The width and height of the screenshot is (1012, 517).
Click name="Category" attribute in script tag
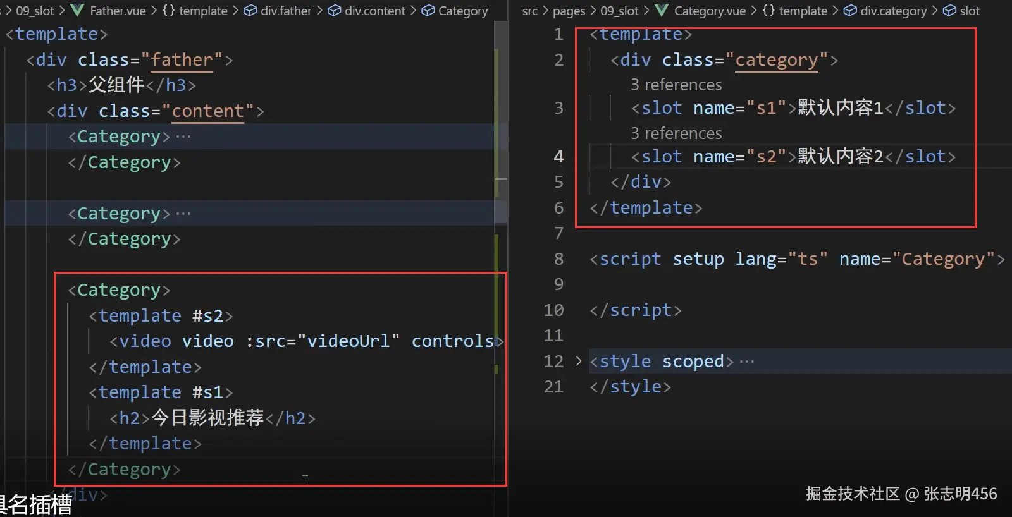917,259
